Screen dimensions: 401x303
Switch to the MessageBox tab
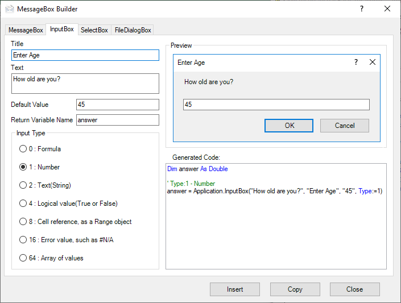tap(26, 30)
